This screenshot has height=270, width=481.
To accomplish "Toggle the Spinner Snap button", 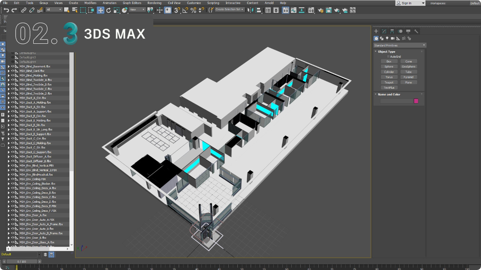I will (x=201, y=10).
